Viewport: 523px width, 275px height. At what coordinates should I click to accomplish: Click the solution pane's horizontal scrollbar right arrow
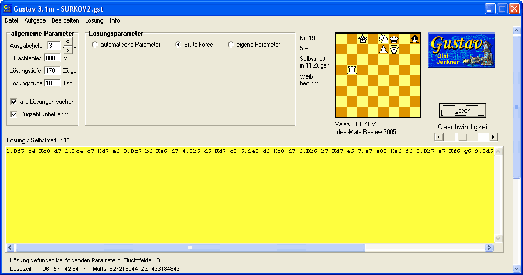pyautogui.click(x=489, y=248)
